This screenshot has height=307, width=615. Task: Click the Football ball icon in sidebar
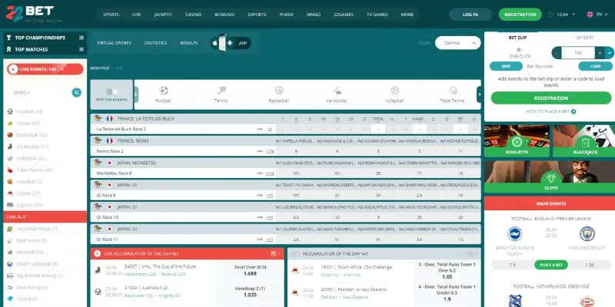[x=10, y=111]
